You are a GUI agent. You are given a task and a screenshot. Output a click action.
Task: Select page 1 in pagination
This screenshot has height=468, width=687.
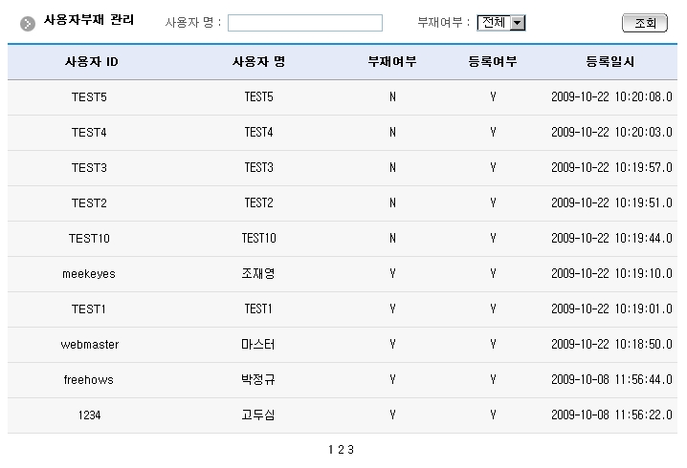pyautogui.click(x=331, y=449)
